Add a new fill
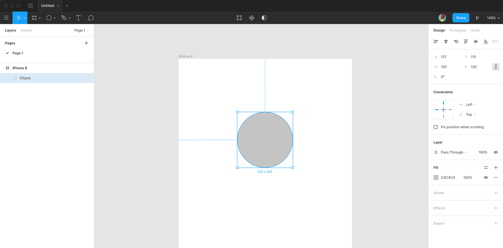The image size is (503, 248). pos(496,168)
